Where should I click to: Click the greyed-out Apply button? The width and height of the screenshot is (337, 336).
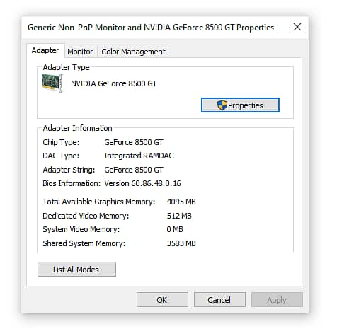[277, 300]
